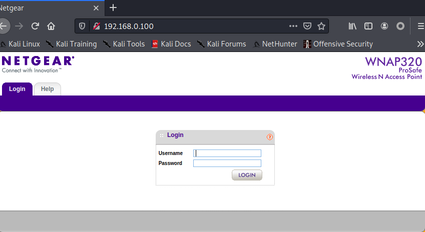View insecure connection lock info
Viewport: 425px width, 232px height.
coord(97,26)
